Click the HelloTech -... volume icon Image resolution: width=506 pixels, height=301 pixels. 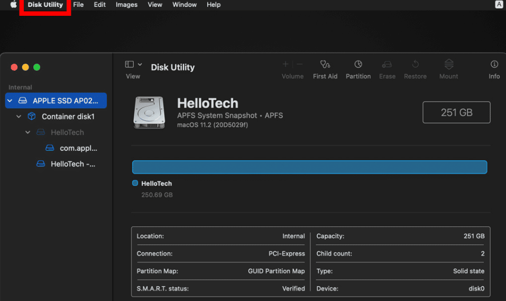click(41, 164)
